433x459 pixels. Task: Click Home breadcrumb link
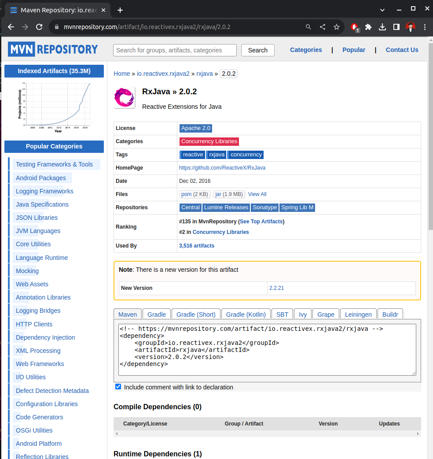pyautogui.click(x=121, y=74)
